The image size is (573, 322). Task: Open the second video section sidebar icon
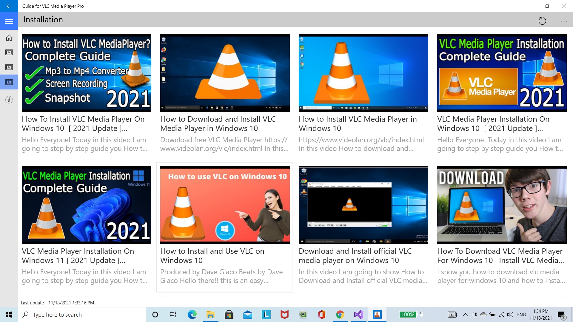click(x=9, y=67)
